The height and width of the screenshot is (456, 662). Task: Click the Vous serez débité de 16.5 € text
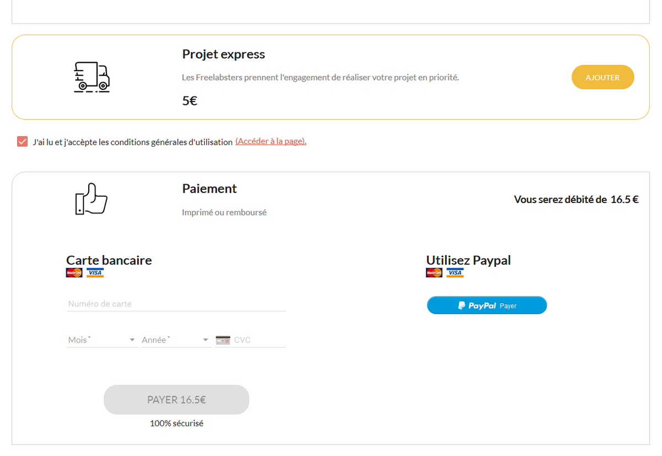click(x=576, y=200)
